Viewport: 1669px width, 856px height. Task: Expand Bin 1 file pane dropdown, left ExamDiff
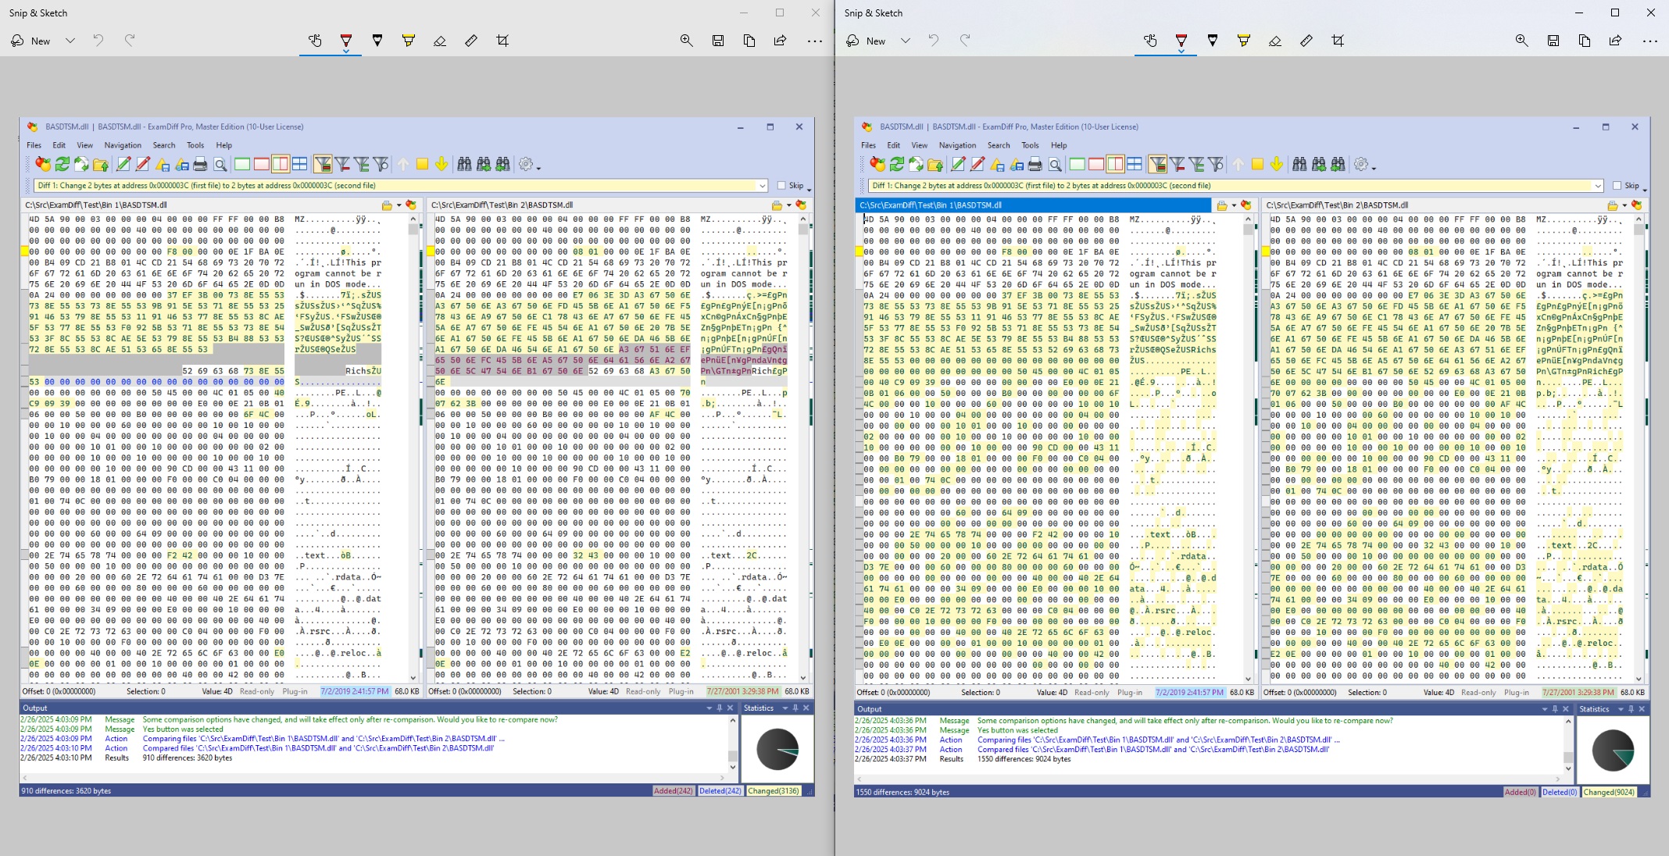click(x=398, y=205)
